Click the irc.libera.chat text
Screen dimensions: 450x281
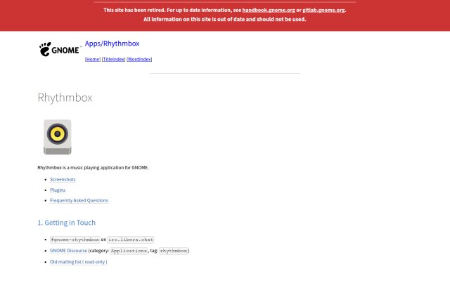coord(131,240)
